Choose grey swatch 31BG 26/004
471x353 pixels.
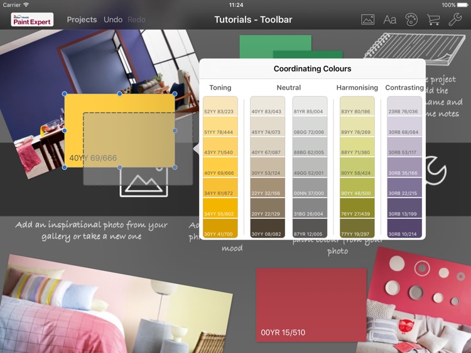point(310,208)
